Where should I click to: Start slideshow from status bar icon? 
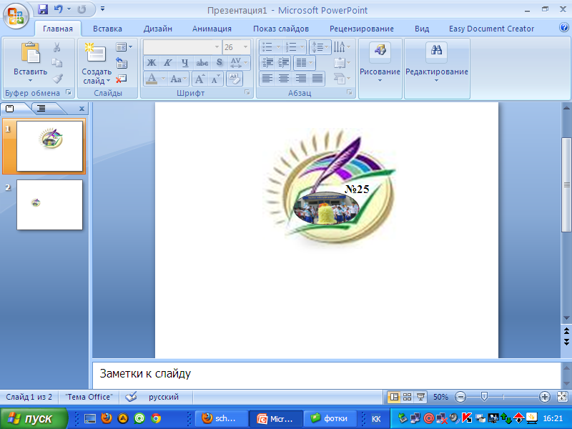421,397
